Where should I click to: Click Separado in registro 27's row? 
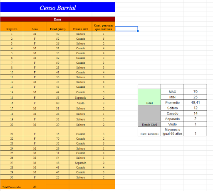81,163
